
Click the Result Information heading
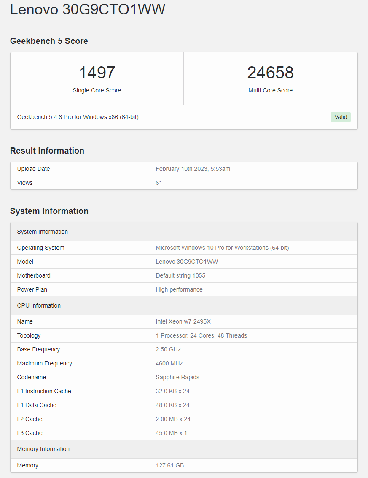[47, 151]
